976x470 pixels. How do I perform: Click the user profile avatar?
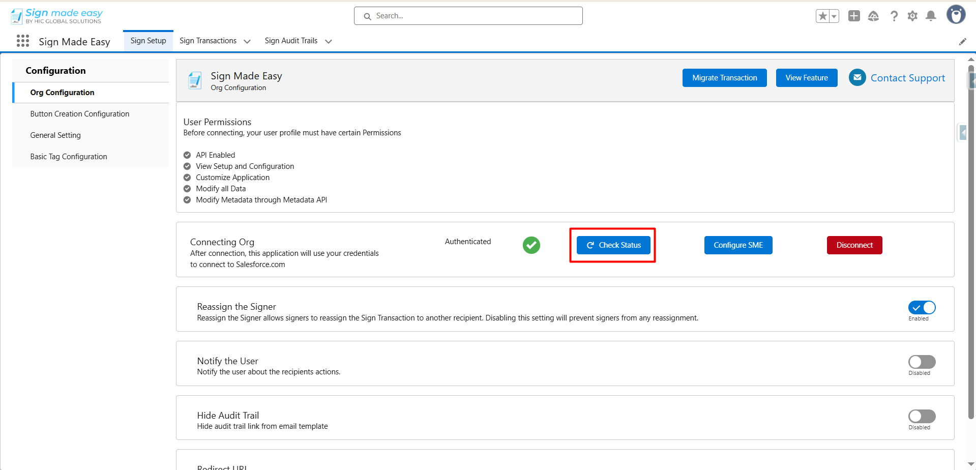(956, 15)
